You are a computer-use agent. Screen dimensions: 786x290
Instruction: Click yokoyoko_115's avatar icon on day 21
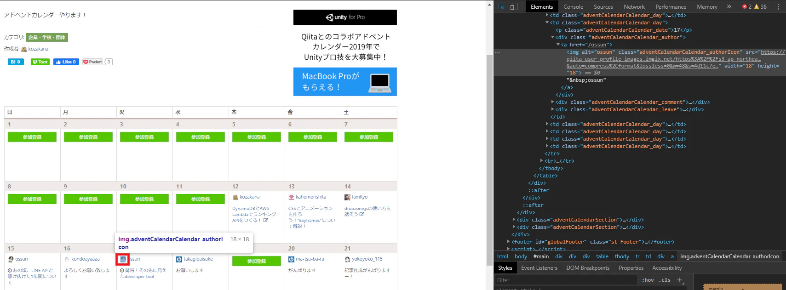347,259
